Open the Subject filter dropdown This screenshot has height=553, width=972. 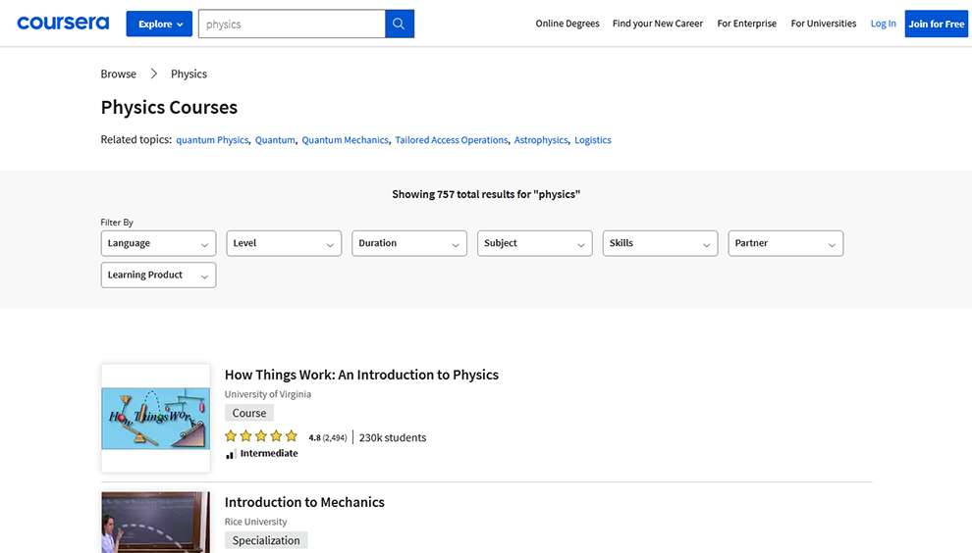[535, 243]
